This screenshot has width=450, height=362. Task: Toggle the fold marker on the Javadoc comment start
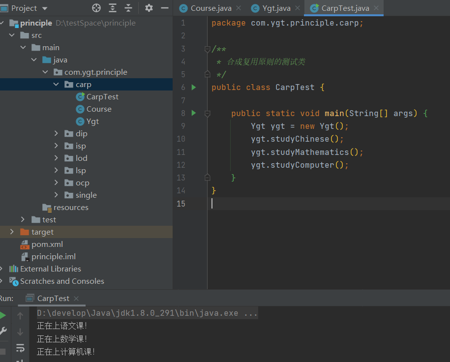[208, 49]
